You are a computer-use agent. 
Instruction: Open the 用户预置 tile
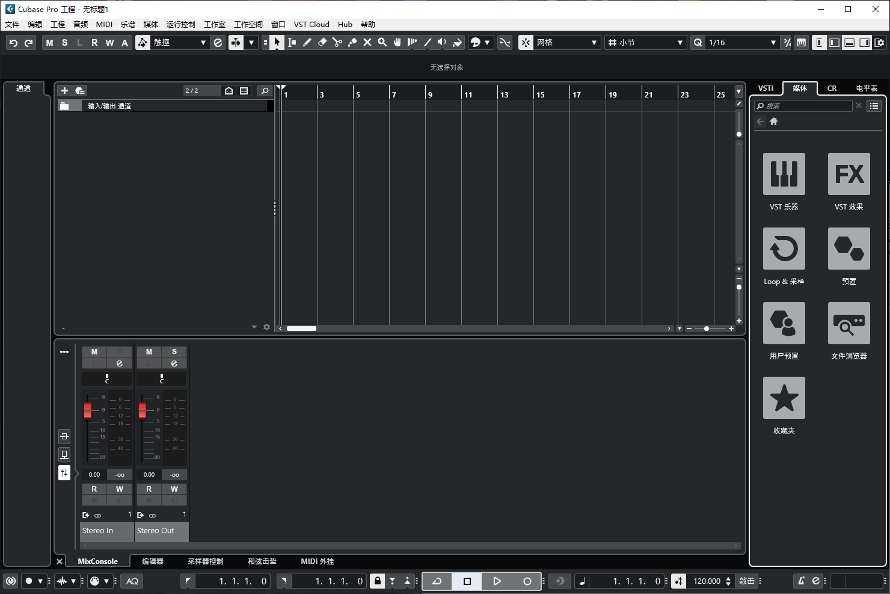click(784, 323)
